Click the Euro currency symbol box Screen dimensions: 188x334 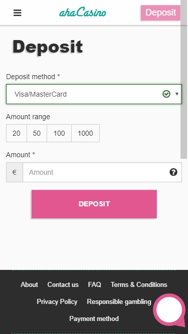pyautogui.click(x=15, y=172)
